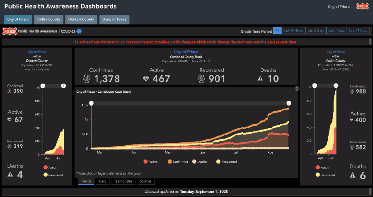
Task: Click the Recovered people icon beside 901
Action: pos(201,79)
